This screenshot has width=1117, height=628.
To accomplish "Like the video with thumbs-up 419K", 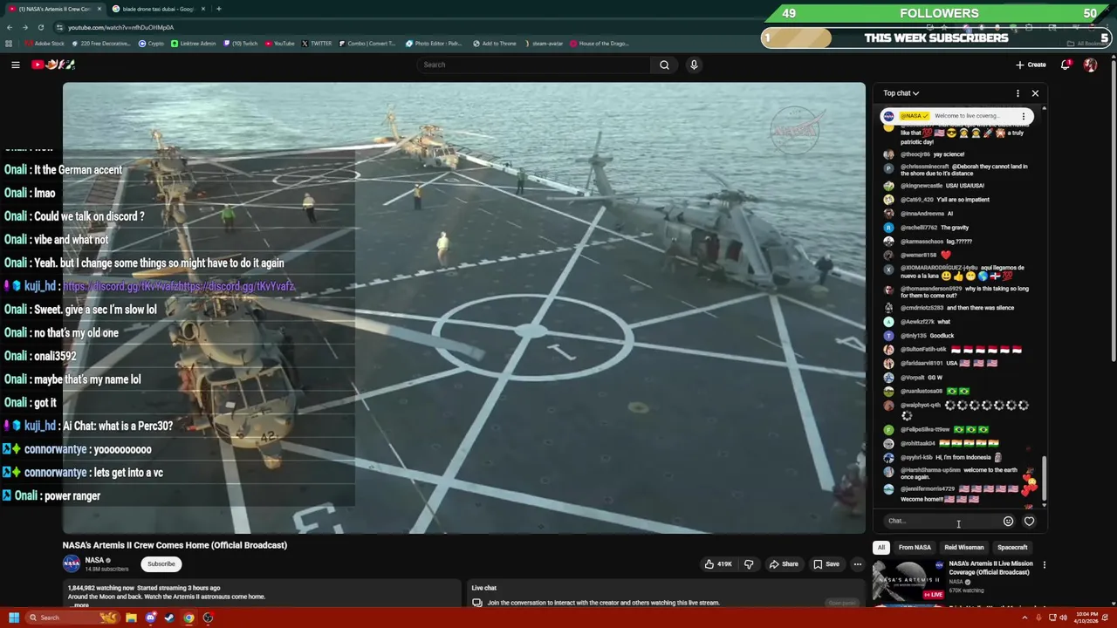I will [719, 564].
